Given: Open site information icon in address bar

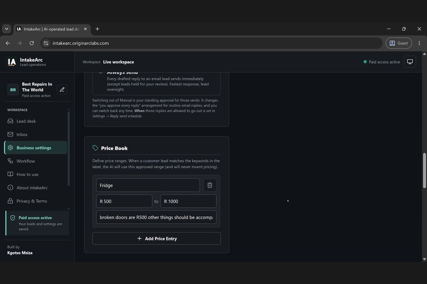Looking at the screenshot, I should 46,43.
